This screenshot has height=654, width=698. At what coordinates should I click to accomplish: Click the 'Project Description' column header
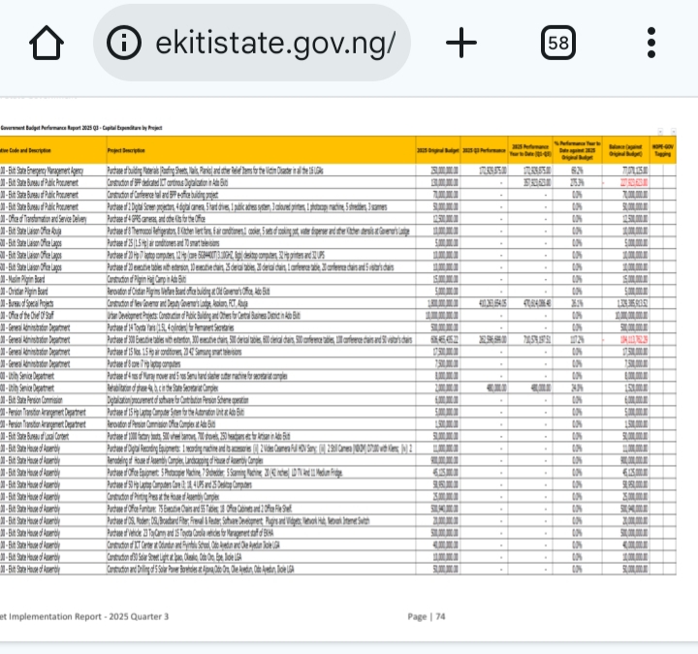click(126, 151)
